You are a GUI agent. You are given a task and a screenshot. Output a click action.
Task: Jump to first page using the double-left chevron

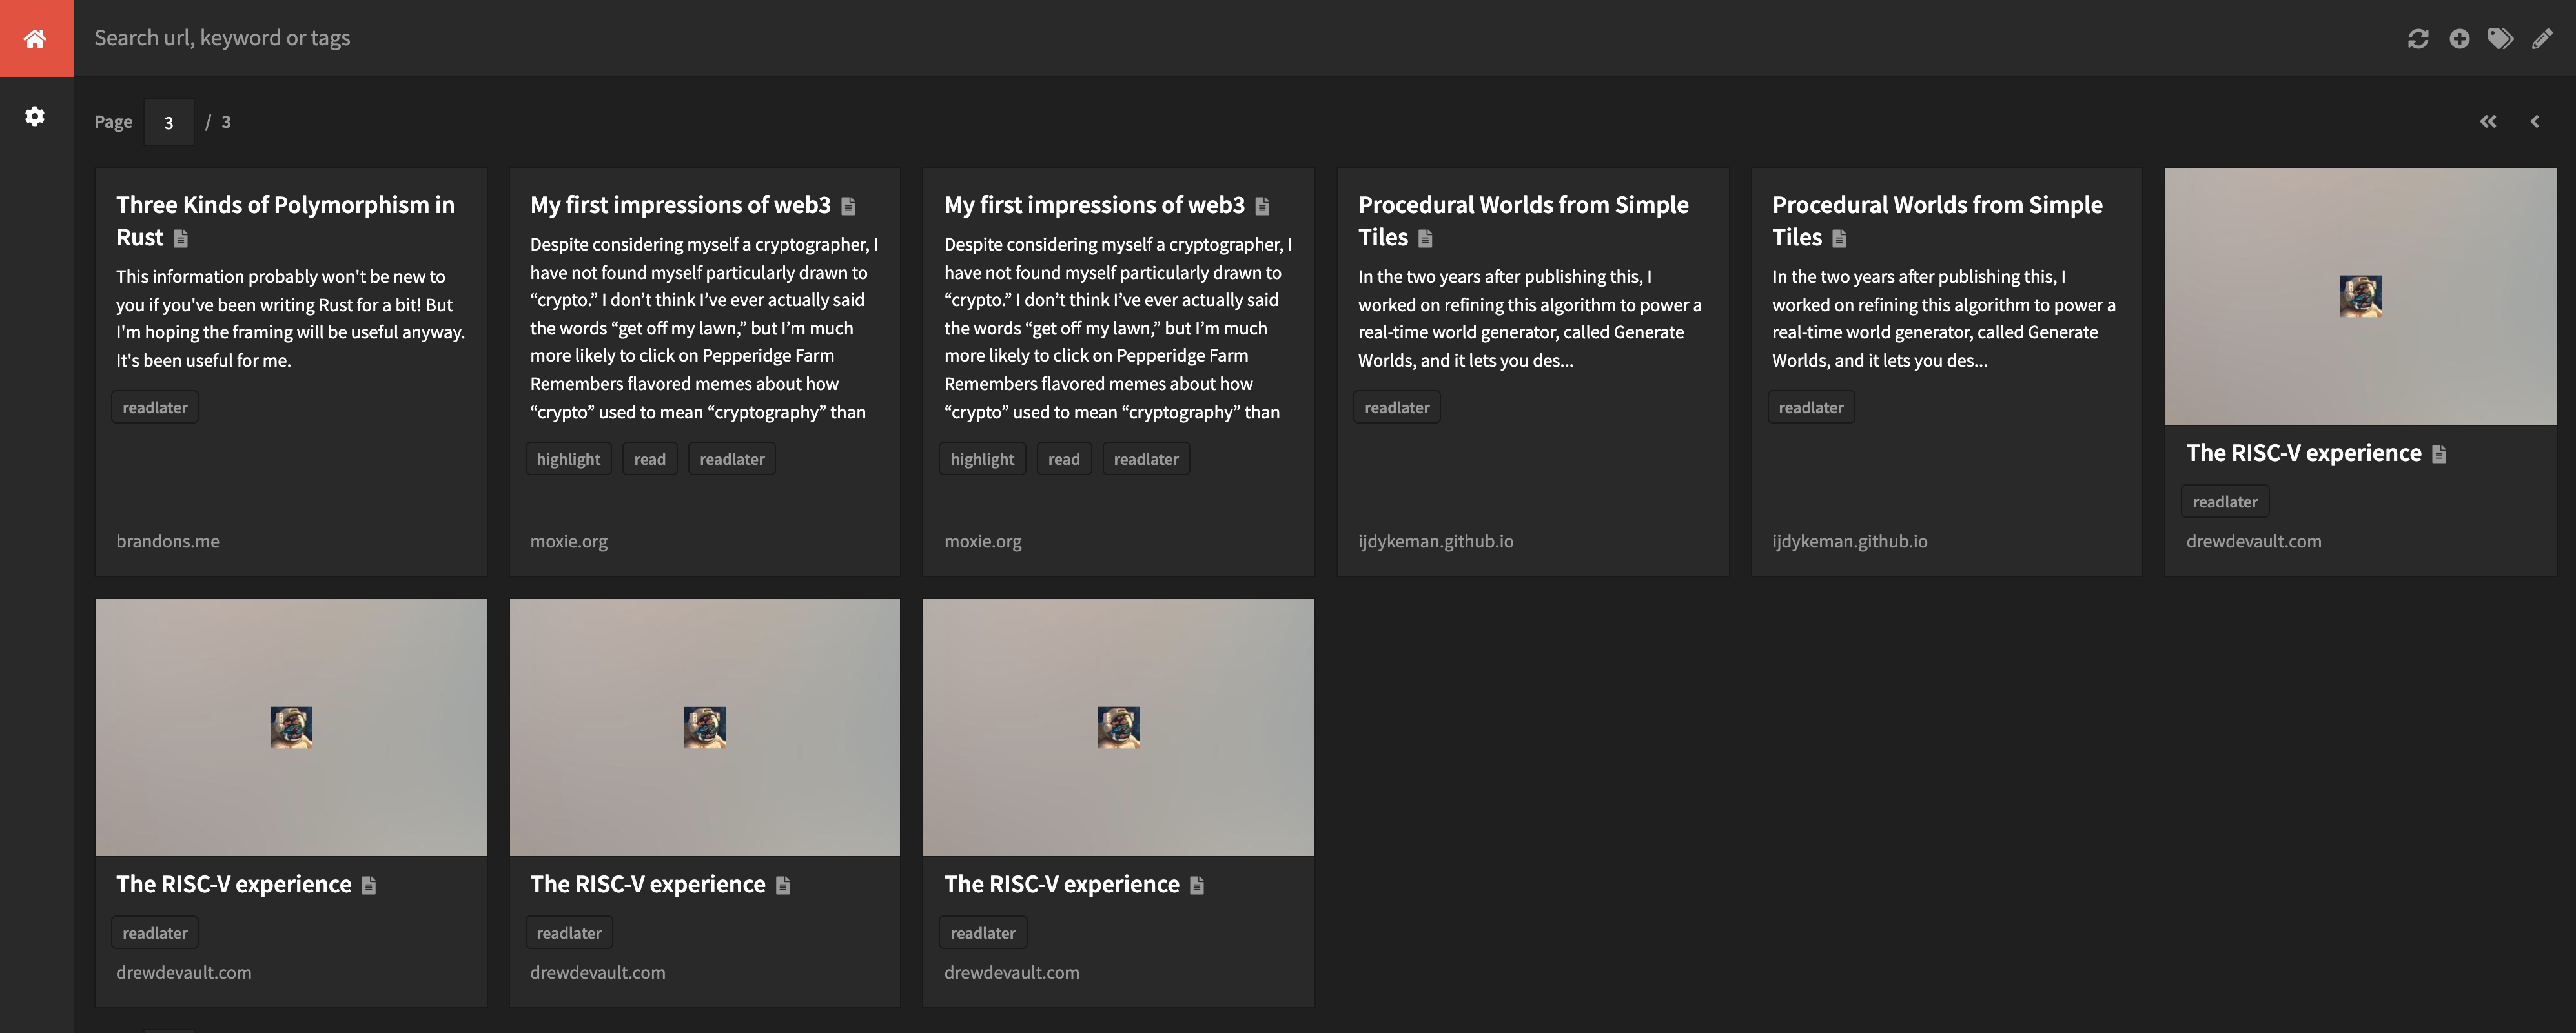click(x=2489, y=121)
